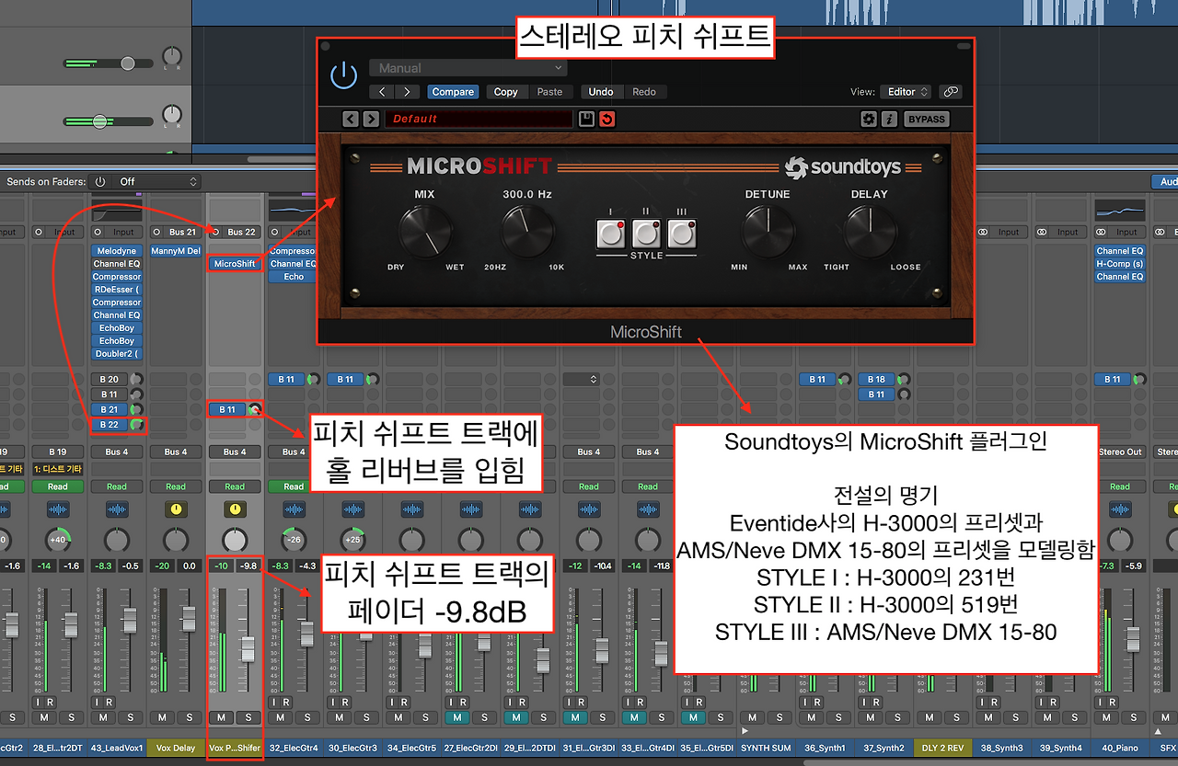Click the 43_LeadVox1 EQ thumbnail
1178x766 pixels.
[x=117, y=212]
